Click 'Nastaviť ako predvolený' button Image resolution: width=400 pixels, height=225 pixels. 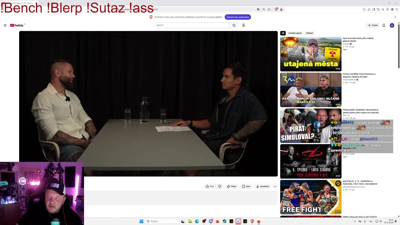click(238, 17)
